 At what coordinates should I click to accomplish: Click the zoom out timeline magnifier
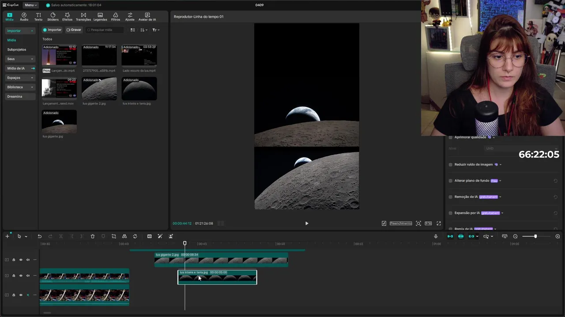515,236
